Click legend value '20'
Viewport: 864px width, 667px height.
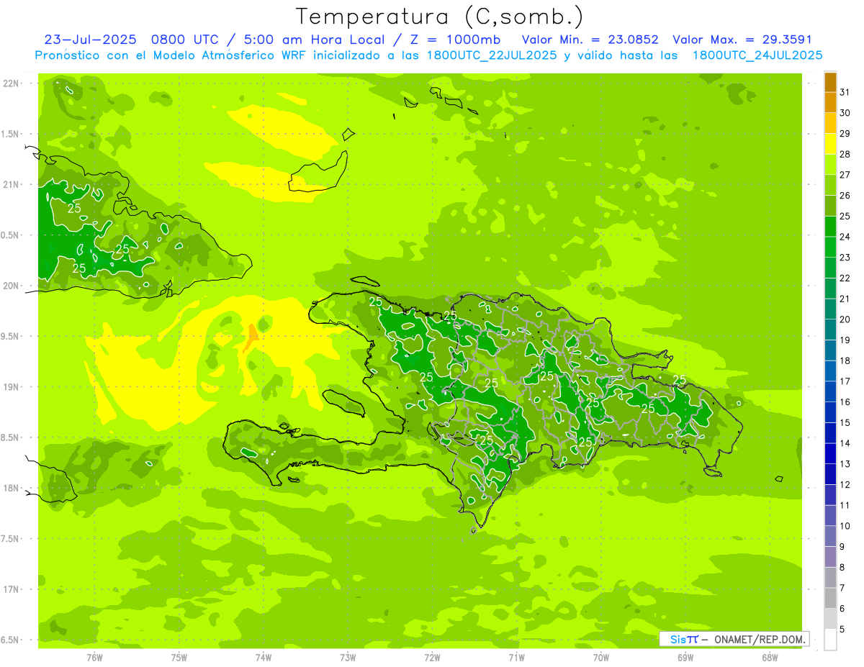click(845, 319)
